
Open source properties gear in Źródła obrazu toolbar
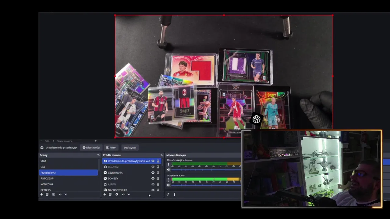click(x=116, y=194)
